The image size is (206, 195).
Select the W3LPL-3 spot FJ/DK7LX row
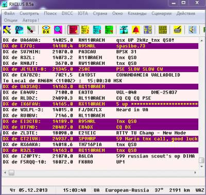(x=100, y=110)
